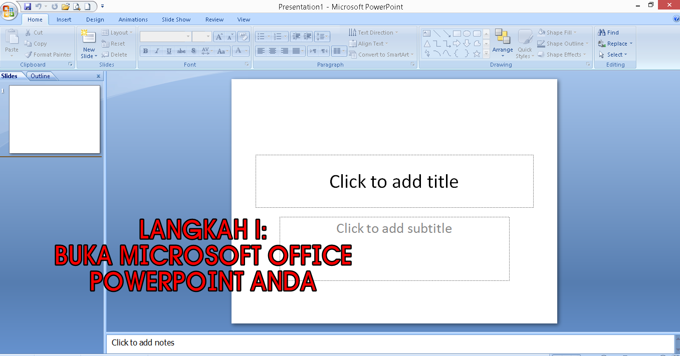This screenshot has height=356, width=680.
Task: Open the Animations tab
Action: tap(133, 20)
